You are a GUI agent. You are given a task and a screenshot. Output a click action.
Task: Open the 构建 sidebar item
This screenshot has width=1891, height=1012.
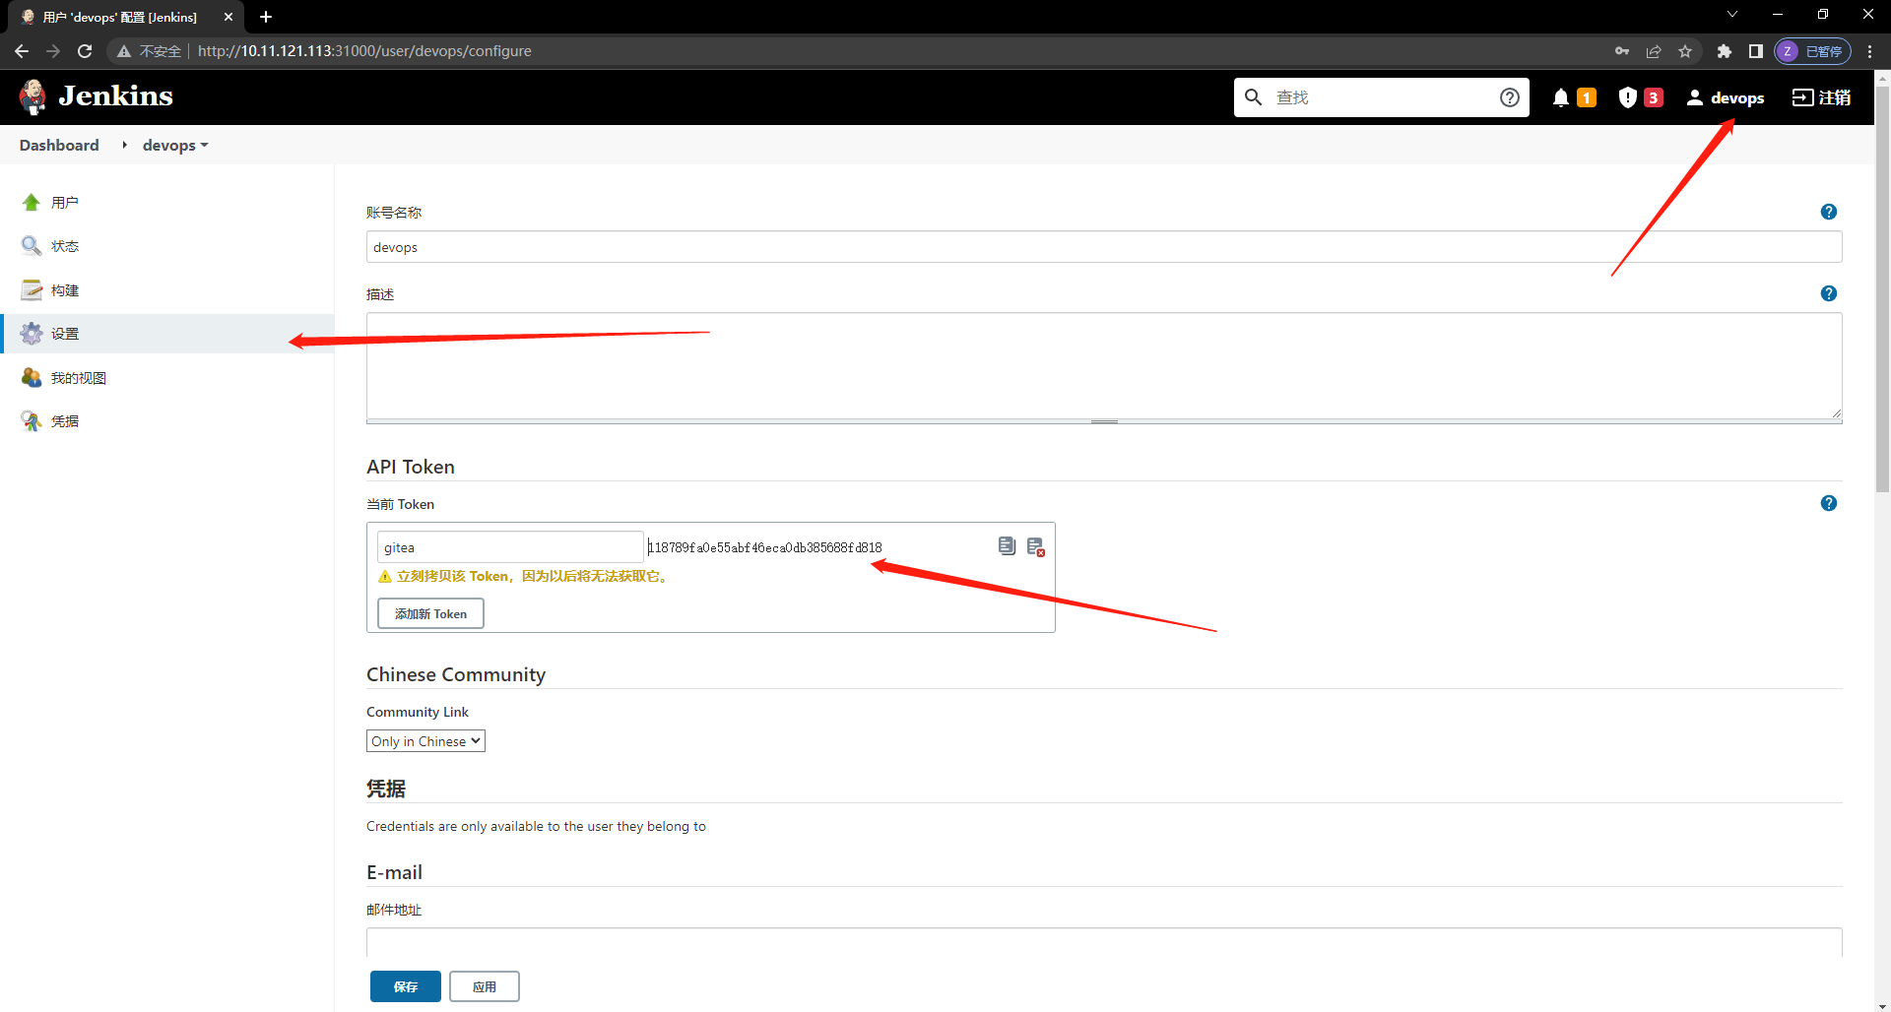(65, 290)
